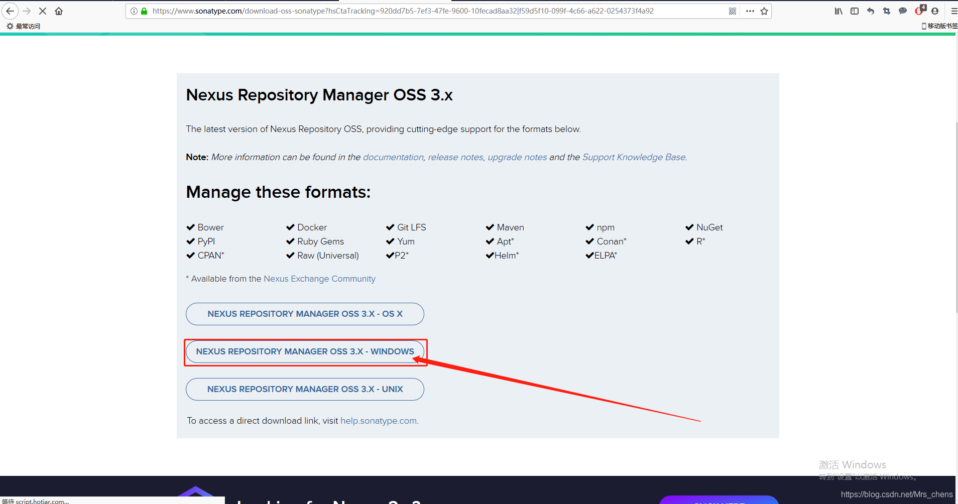958x504 pixels.
Task: Click the npm format entry
Action: click(600, 227)
